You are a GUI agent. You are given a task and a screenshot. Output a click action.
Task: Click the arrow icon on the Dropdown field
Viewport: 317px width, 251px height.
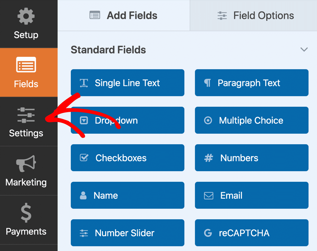(x=84, y=120)
